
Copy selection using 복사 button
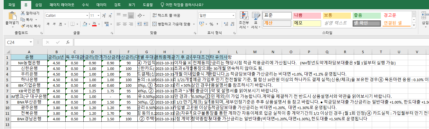point(27,20)
